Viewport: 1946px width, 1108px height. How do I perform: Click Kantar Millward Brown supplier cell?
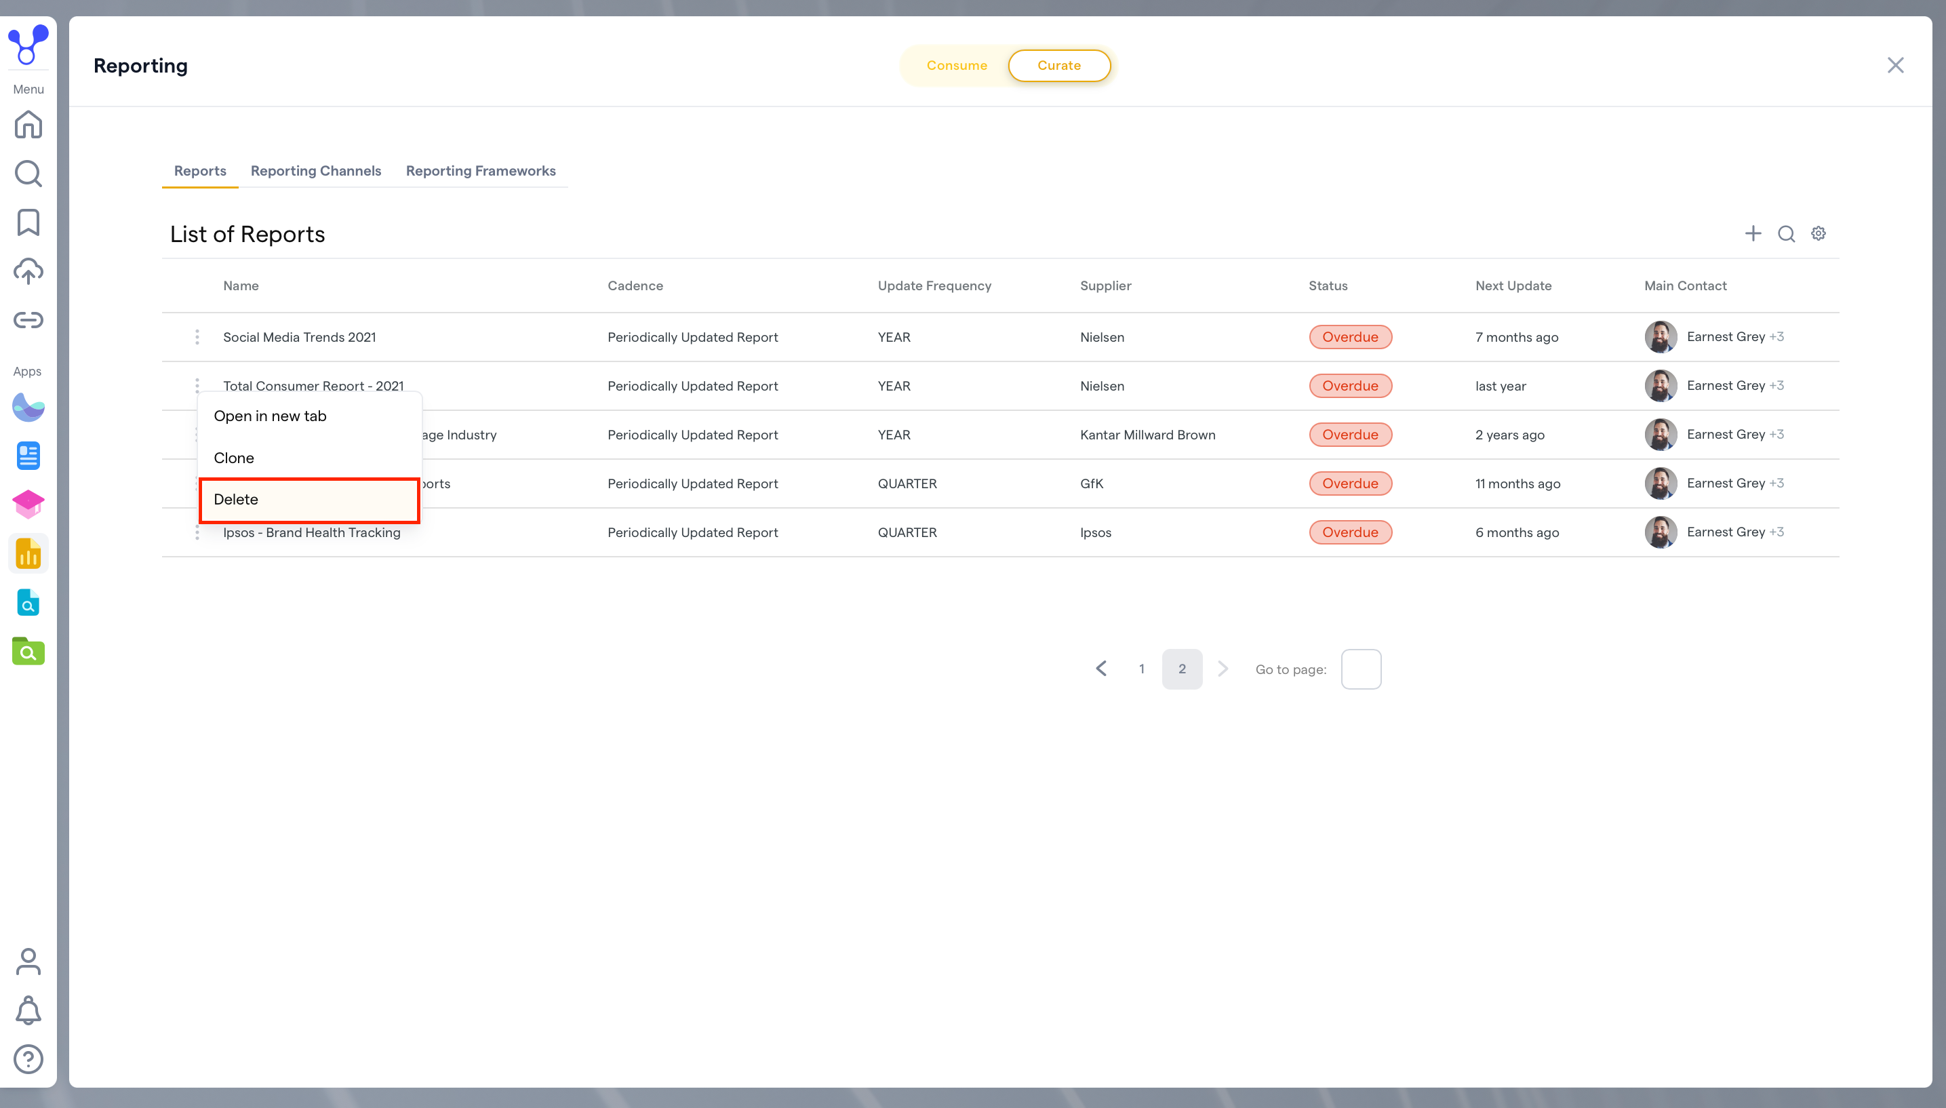[1147, 435]
